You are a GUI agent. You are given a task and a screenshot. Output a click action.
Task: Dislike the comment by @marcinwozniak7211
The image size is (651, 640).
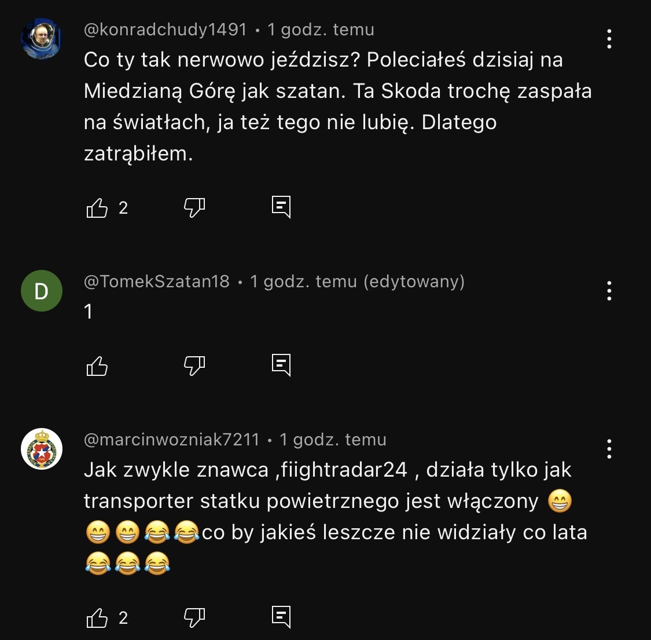coord(194,618)
